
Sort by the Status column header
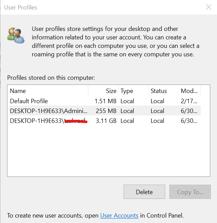pyautogui.click(x=164, y=91)
